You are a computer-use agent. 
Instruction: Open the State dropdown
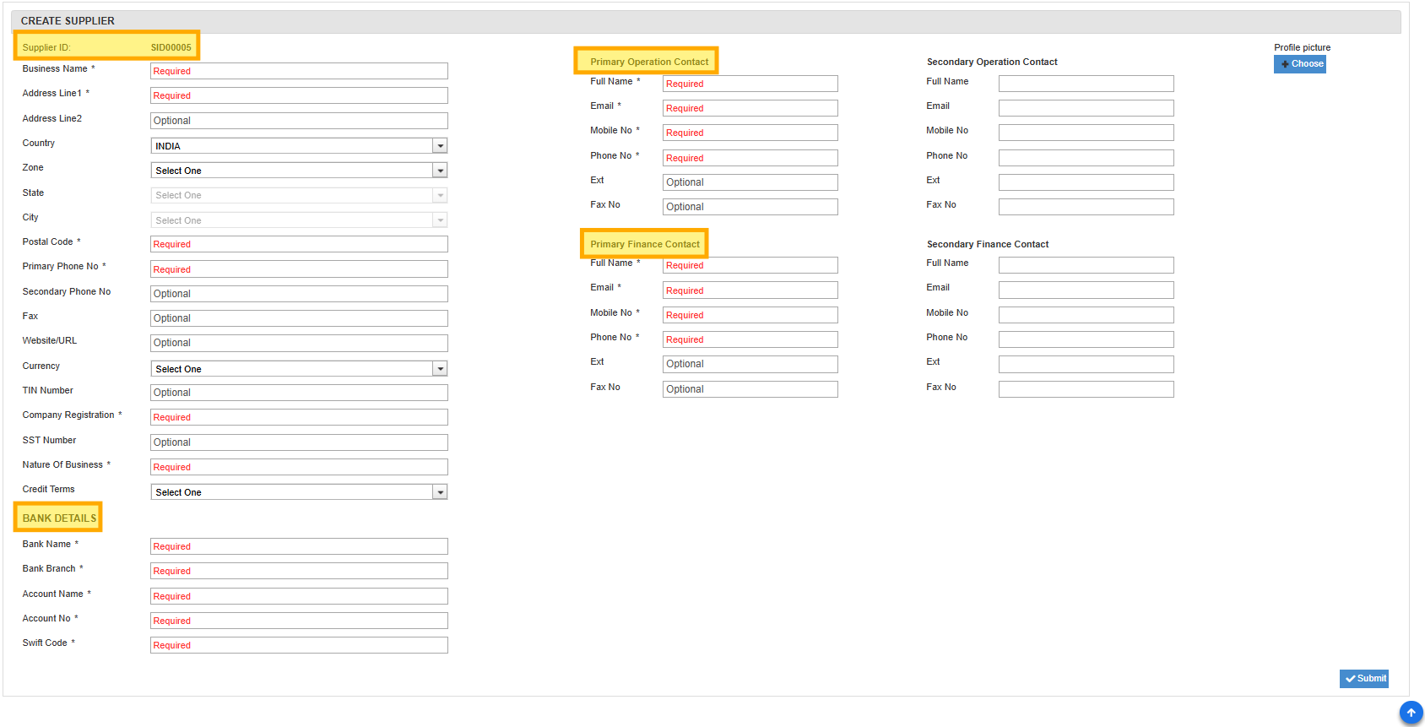tap(299, 195)
